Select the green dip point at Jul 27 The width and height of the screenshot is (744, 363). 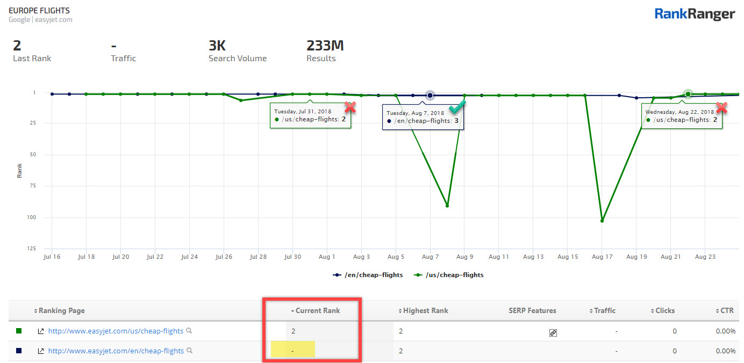[240, 100]
